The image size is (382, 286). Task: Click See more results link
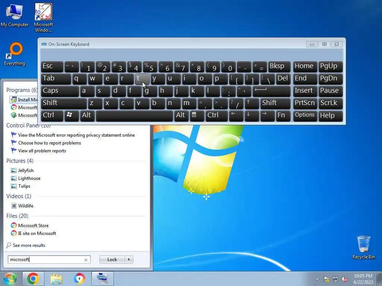(x=29, y=245)
